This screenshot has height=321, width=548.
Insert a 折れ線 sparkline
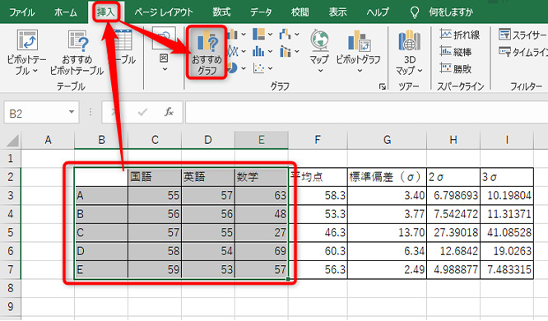pyautogui.click(x=460, y=35)
